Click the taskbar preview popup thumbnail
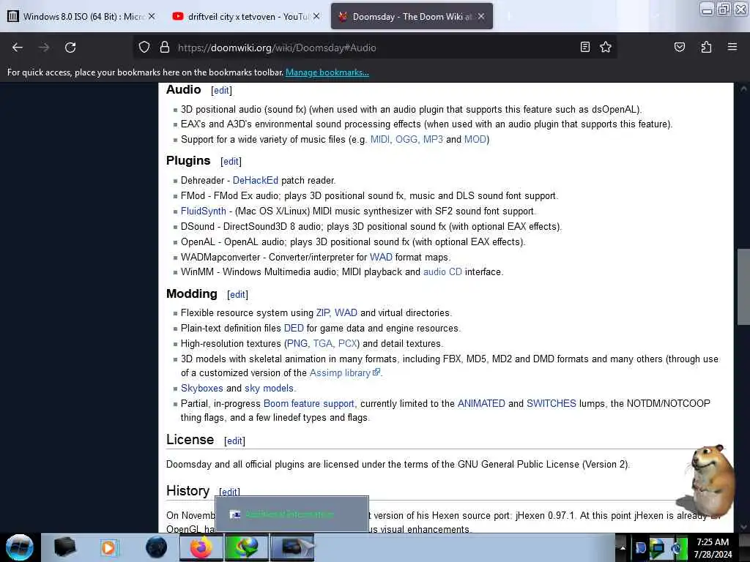750x562 pixels. pyautogui.click(x=292, y=514)
